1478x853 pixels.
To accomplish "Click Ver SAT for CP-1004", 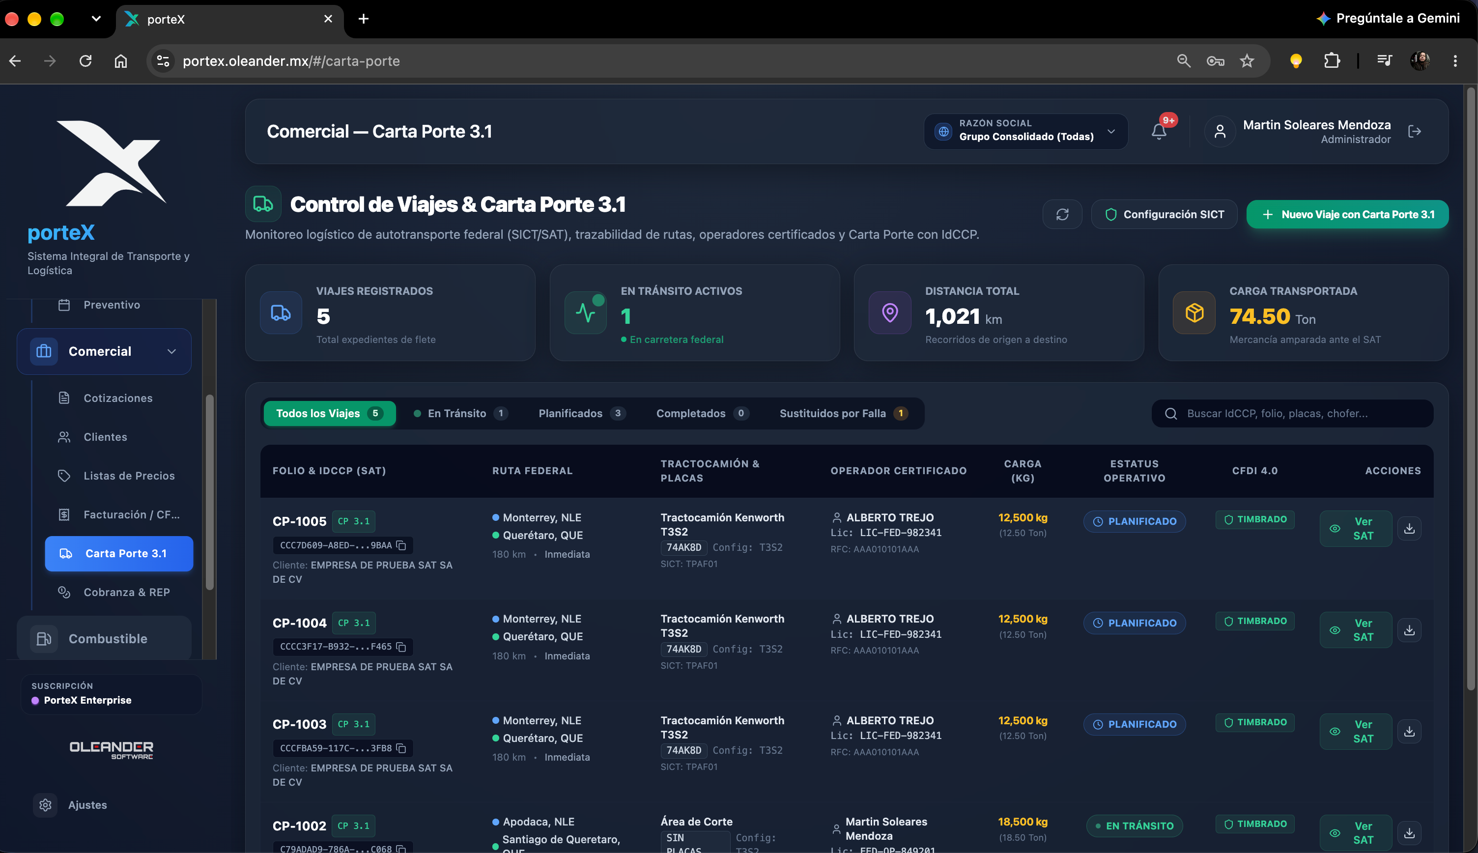I will click(1356, 630).
